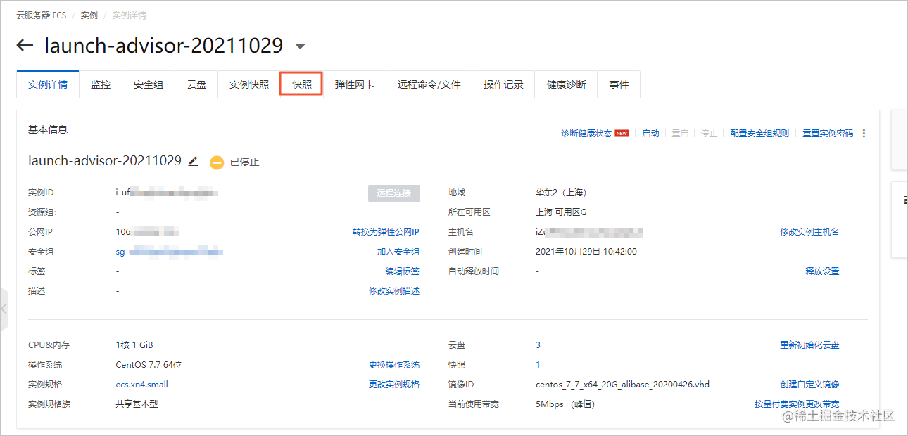Image resolution: width=908 pixels, height=436 pixels.
Task: Open the 远程命令/文件 tab
Action: (429, 84)
